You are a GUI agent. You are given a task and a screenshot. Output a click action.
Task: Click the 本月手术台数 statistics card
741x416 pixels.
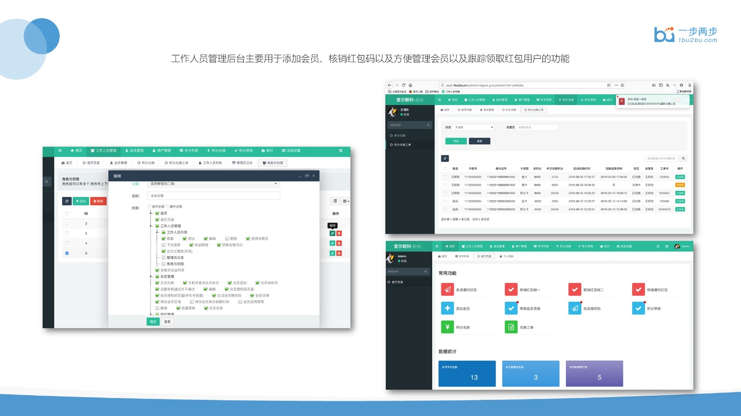(467, 373)
